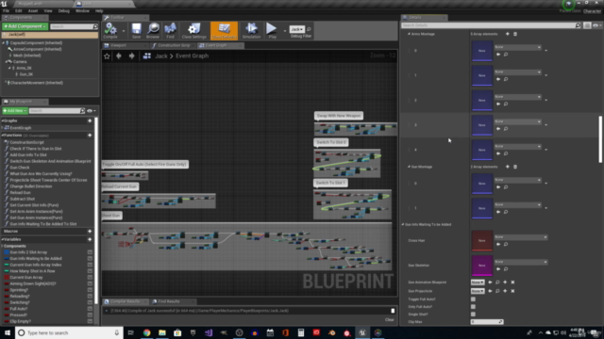Screen dimensions: 604x339
Task: Select Gun_SK in the components tree
Action: pyautogui.click(x=25, y=74)
